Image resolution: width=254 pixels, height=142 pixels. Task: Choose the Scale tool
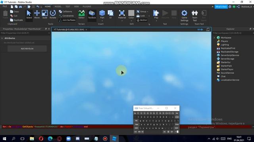tap(45, 15)
